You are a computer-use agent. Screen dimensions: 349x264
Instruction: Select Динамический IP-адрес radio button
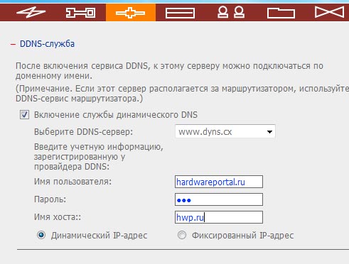tap(41, 235)
